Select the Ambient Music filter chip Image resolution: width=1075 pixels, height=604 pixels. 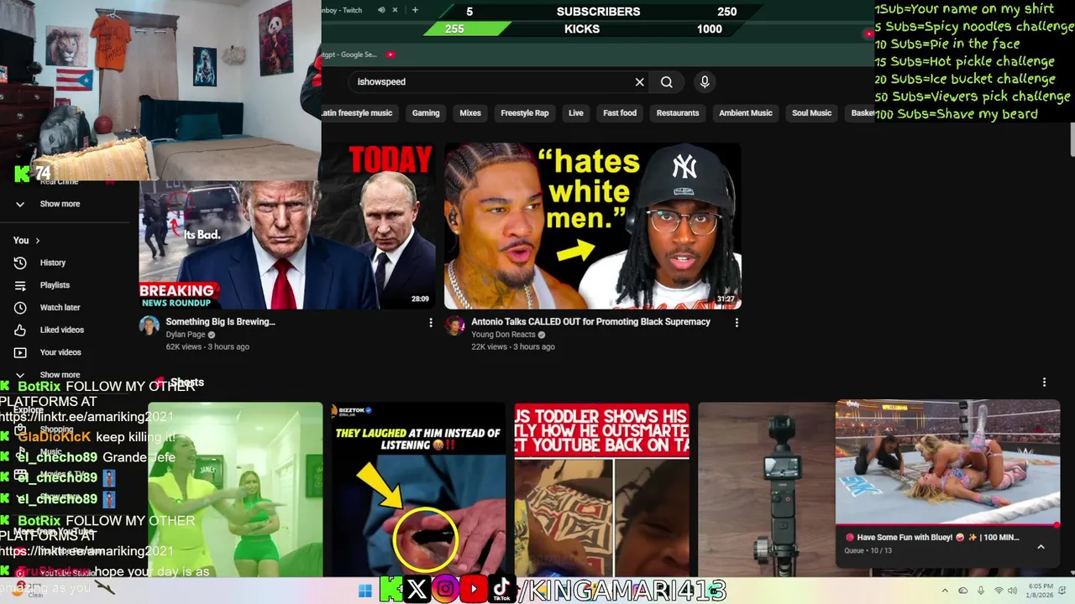(746, 113)
